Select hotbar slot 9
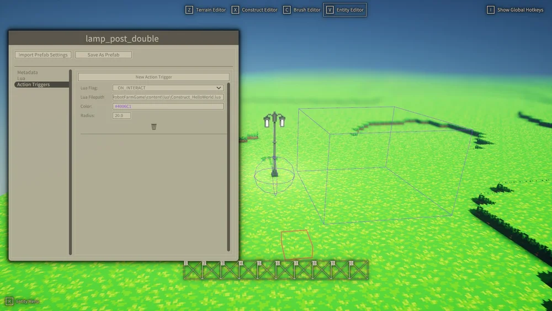Viewport: 552px width, 311px height. 340,270
